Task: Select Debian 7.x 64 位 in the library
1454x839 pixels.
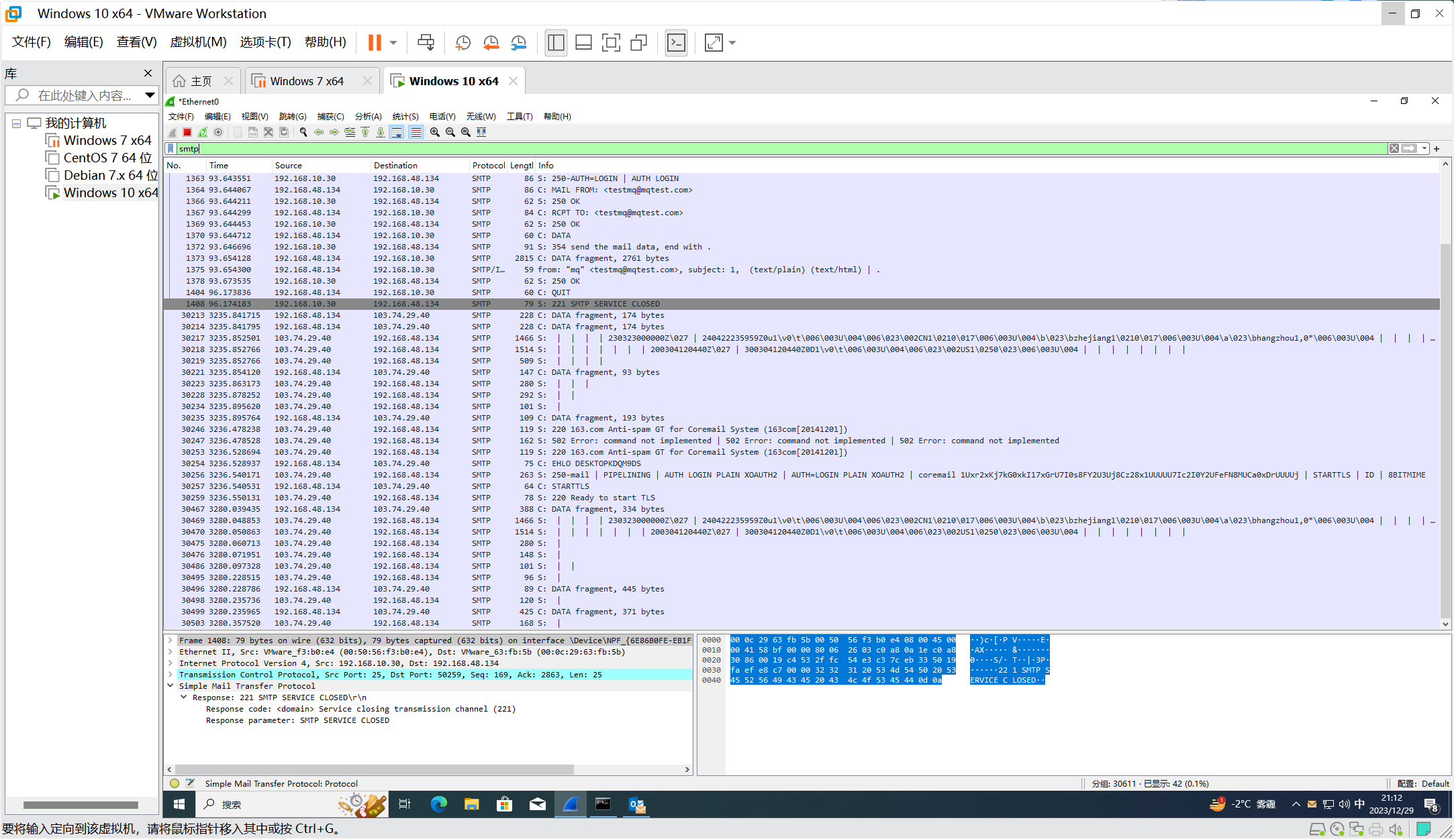Action: point(111,175)
